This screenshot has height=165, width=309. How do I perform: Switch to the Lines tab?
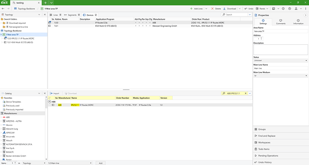[56, 15]
